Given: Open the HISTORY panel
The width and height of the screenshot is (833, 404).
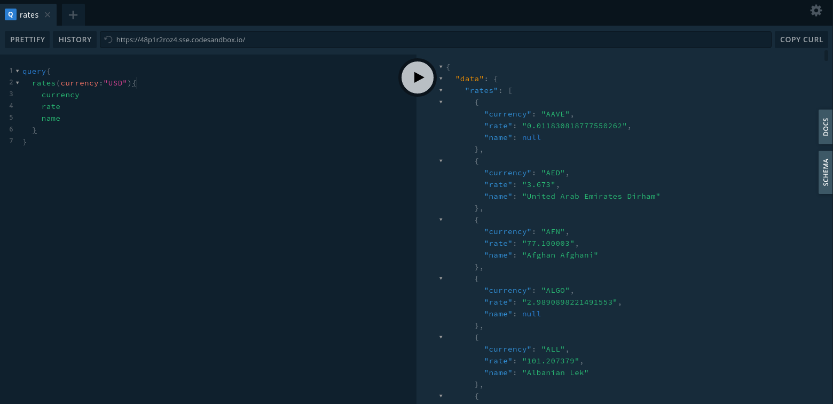Looking at the screenshot, I should click(x=75, y=40).
